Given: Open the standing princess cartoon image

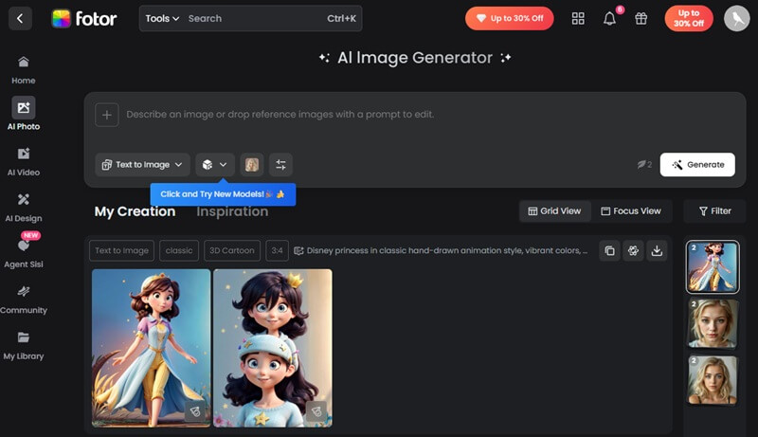Looking at the screenshot, I should [152, 348].
